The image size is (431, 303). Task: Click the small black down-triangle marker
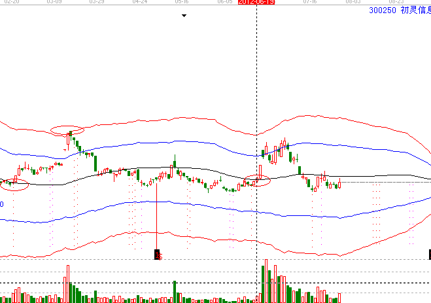184,16
